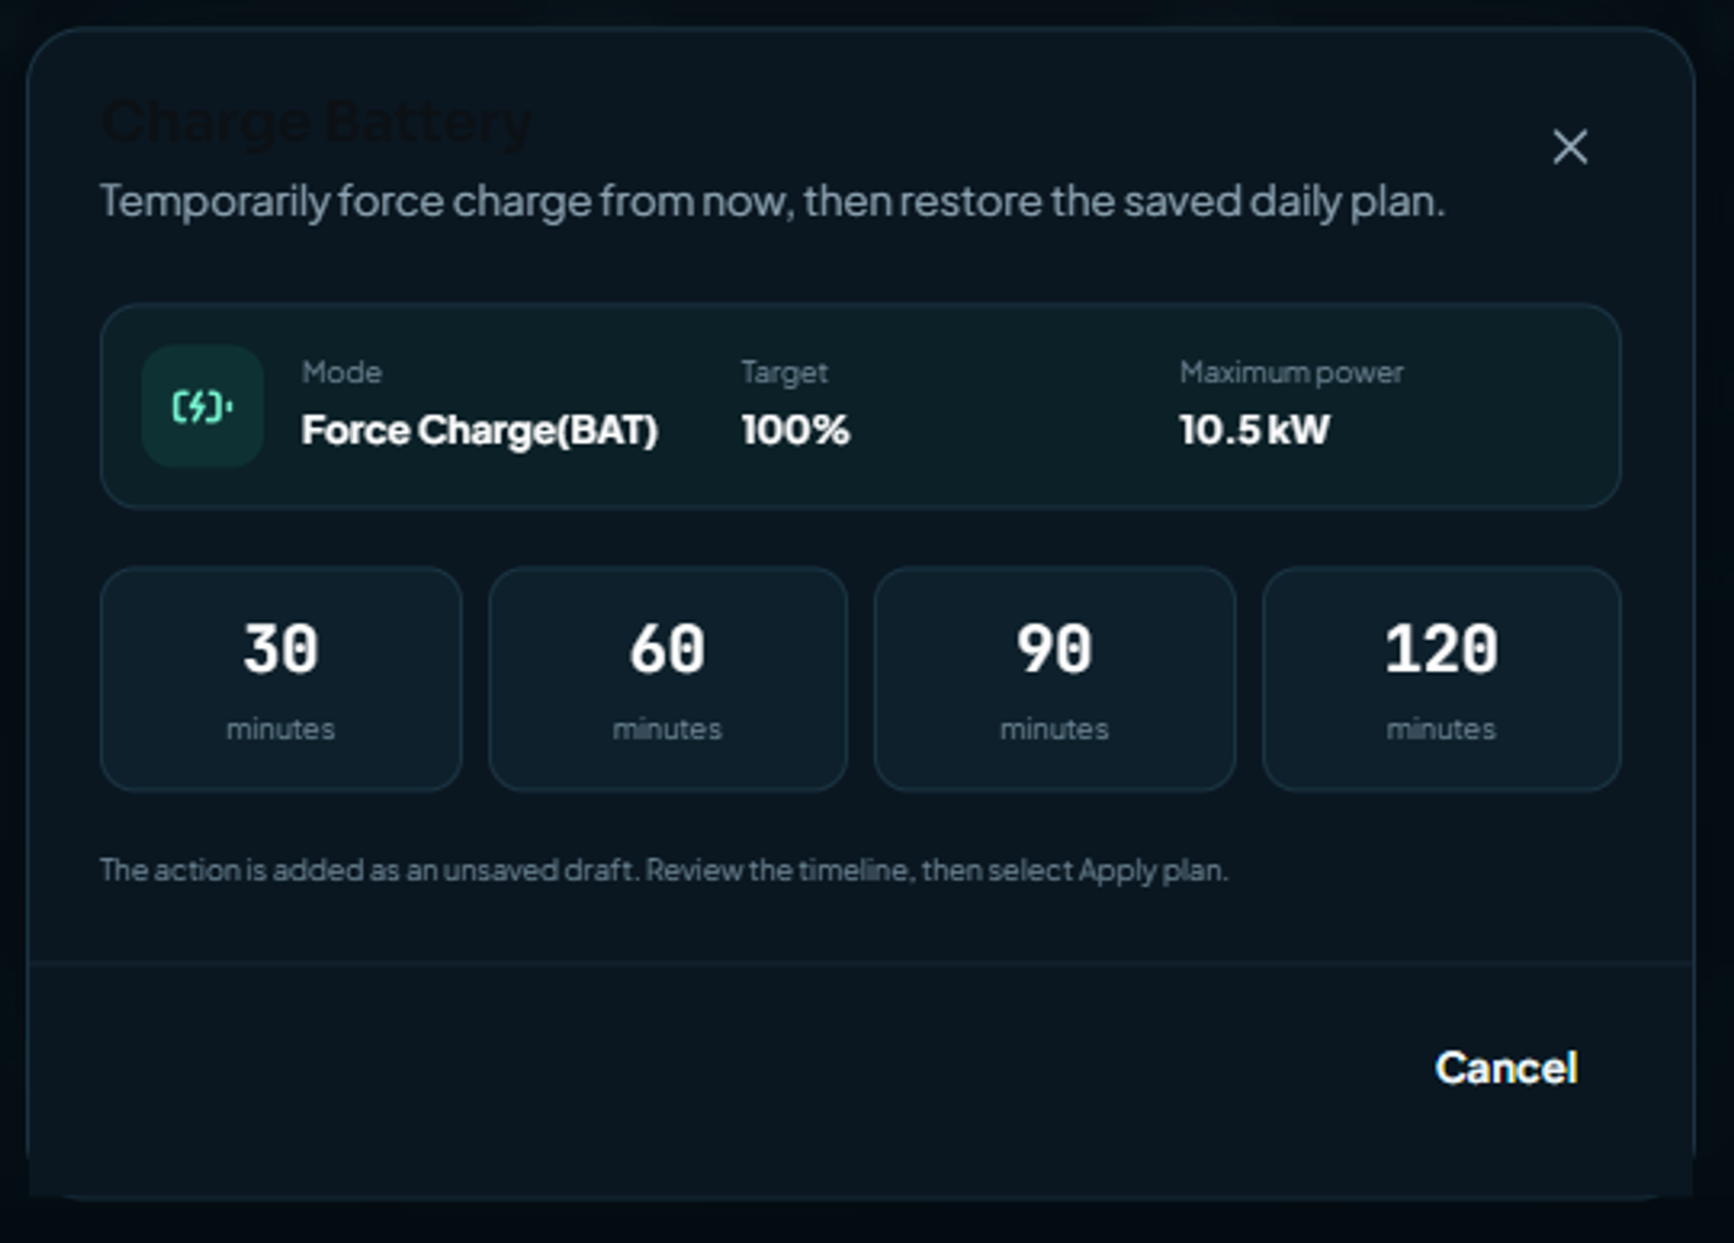Click the faint Charge Battery title

coord(316,123)
